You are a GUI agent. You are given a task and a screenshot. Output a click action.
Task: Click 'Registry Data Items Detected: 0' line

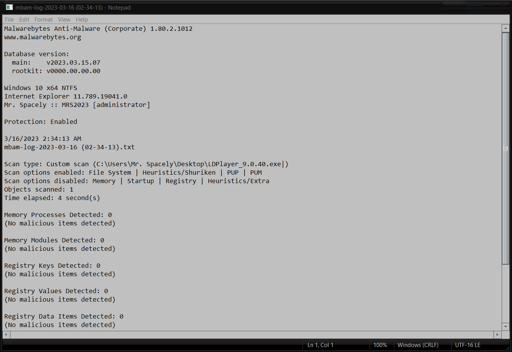pos(64,317)
